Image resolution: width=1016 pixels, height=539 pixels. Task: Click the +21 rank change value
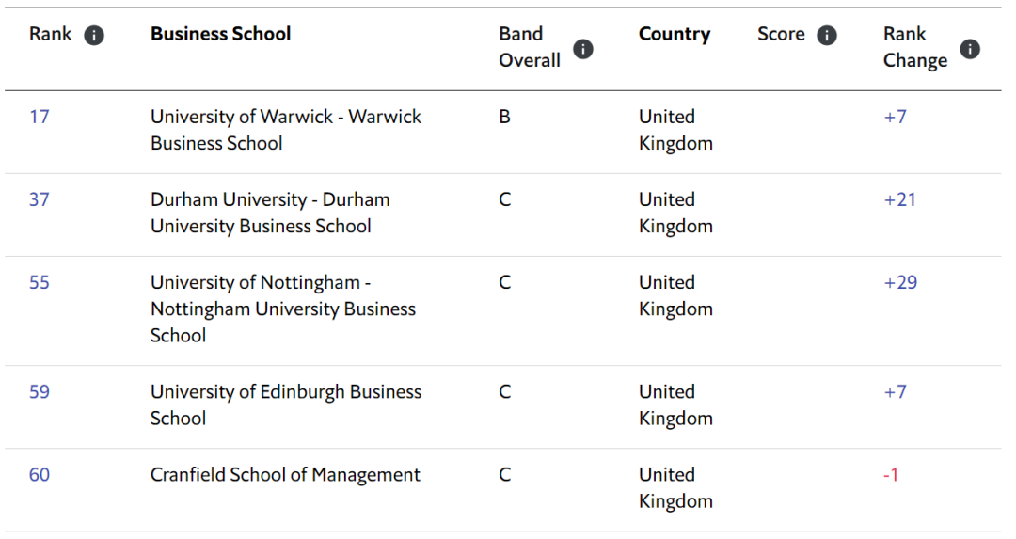[900, 200]
